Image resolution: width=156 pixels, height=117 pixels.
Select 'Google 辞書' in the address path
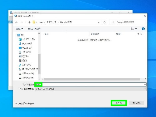(x=66, y=22)
